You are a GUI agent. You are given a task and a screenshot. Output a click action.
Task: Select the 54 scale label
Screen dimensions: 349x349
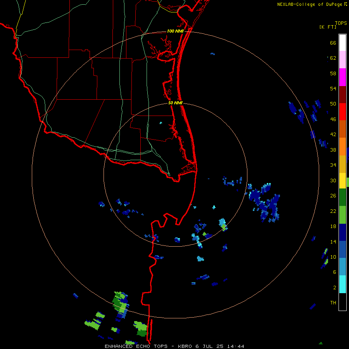point(333,88)
